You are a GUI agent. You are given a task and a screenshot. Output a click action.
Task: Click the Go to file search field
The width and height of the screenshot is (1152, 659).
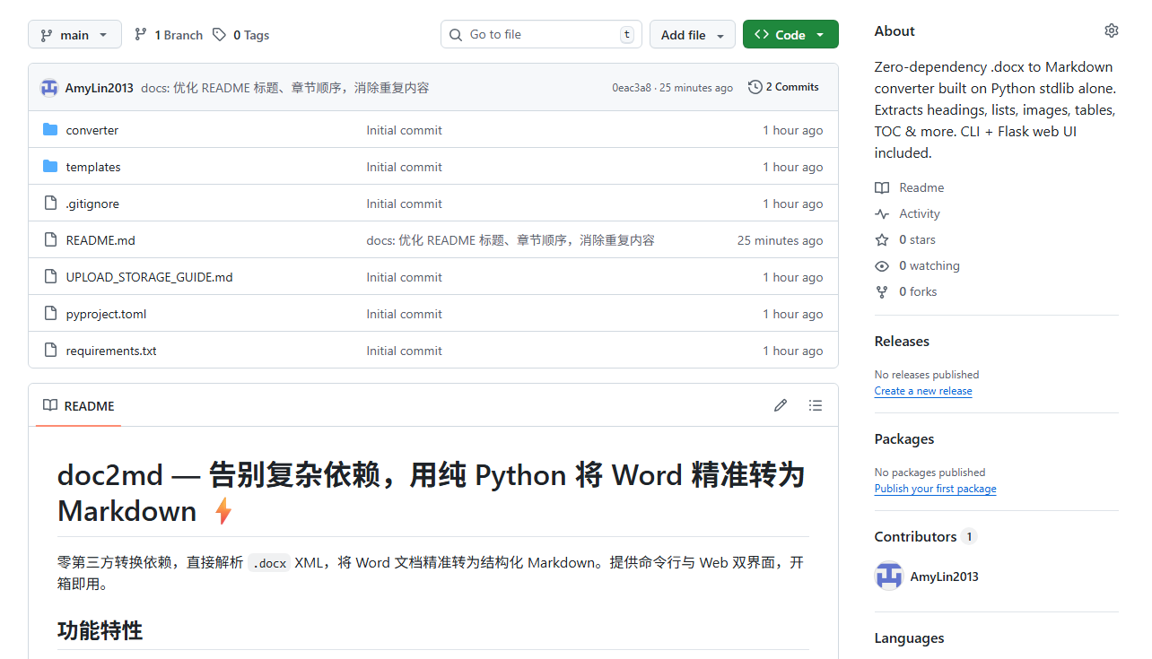tap(538, 33)
